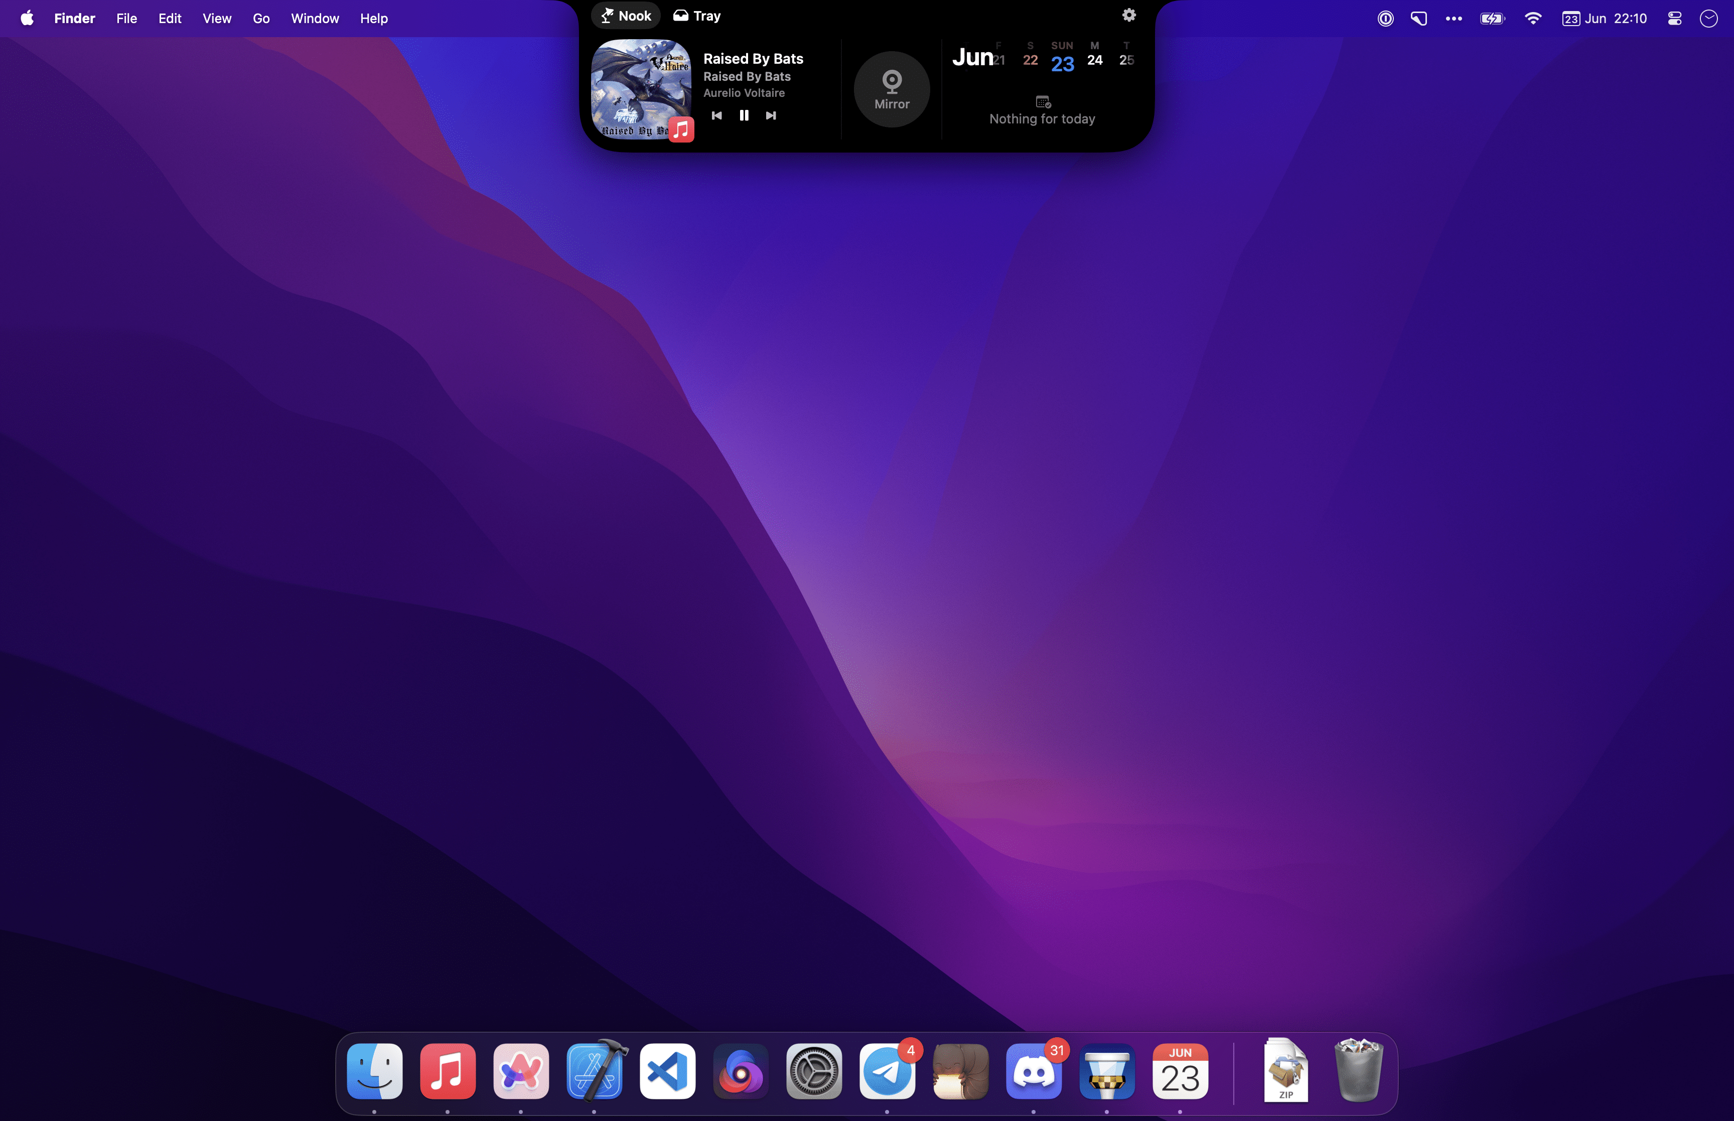Pause the currently playing track
Viewport: 1734px width, 1121px height.
(744, 115)
